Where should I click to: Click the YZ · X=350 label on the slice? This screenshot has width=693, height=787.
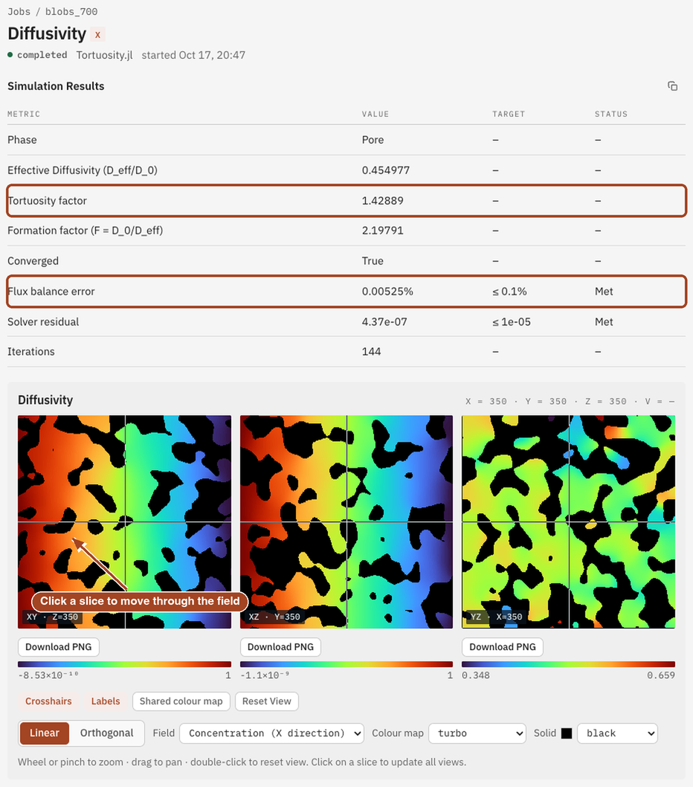point(496,617)
